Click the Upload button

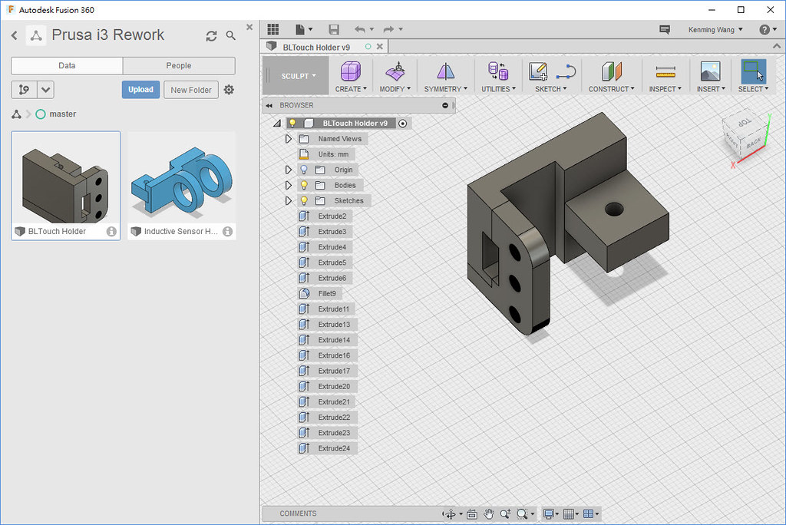[x=140, y=90]
